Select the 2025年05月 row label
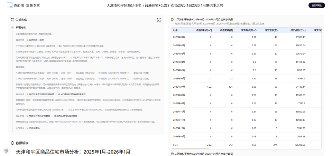The width and height of the screenshot is (332, 156). [x=179, y=70]
